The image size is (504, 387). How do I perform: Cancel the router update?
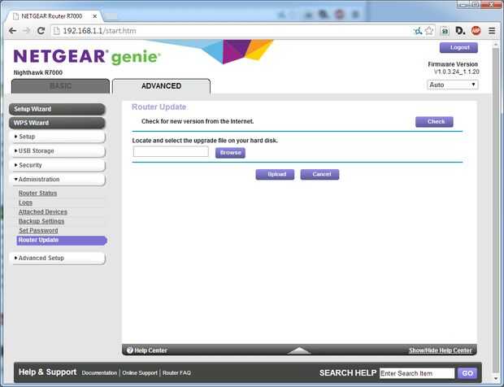pos(319,175)
